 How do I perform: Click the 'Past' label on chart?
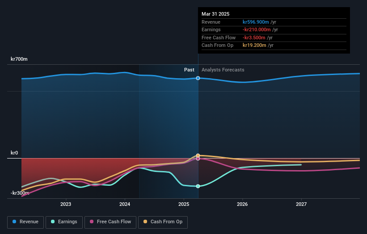(x=189, y=70)
